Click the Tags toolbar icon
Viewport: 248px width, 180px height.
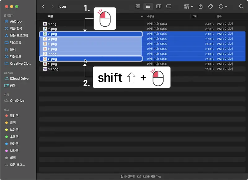(x=210, y=6)
